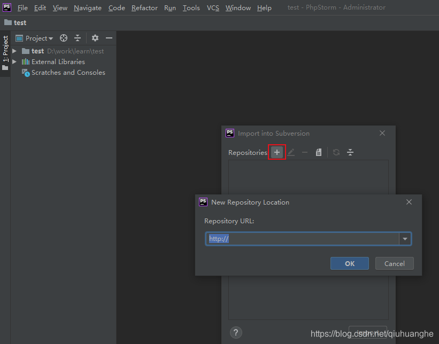Expand External Libraries node
The height and width of the screenshot is (344, 439).
coord(14,62)
